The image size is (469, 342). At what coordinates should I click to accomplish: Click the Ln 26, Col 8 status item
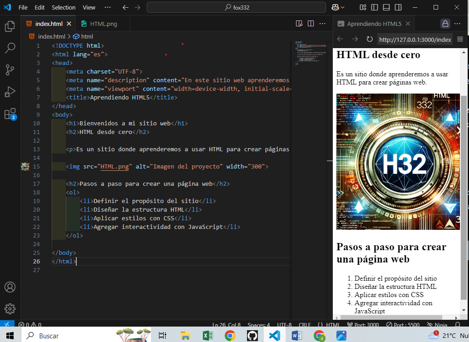coord(226,324)
